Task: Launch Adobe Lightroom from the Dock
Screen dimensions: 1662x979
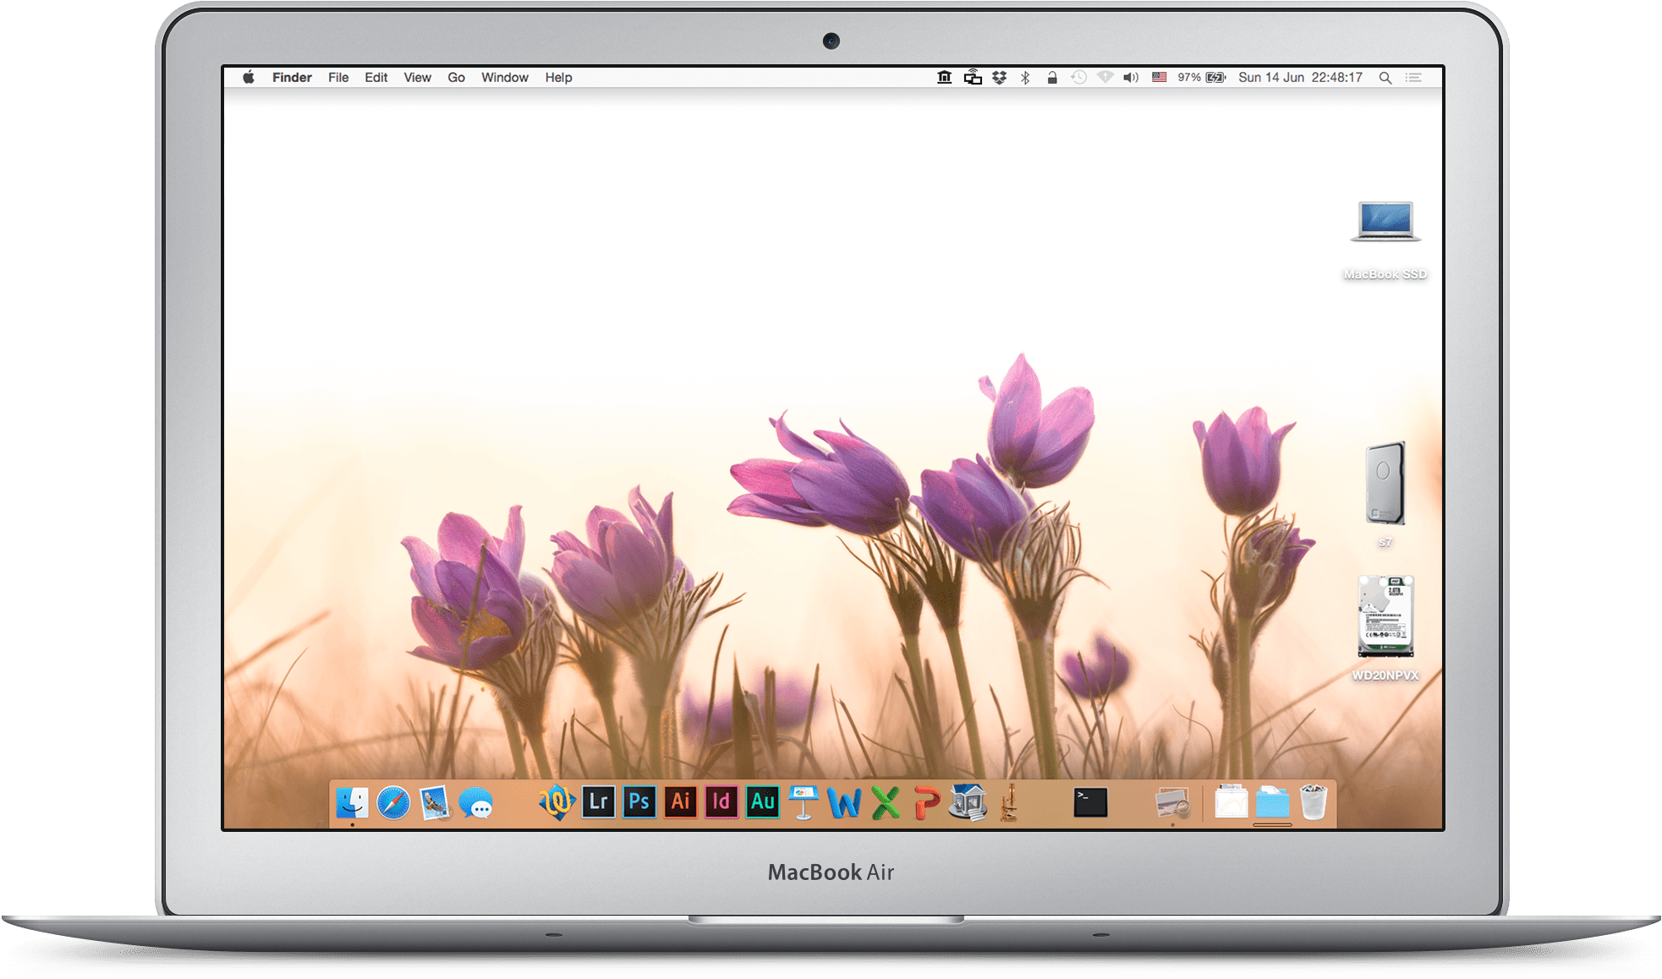Action: [x=599, y=802]
